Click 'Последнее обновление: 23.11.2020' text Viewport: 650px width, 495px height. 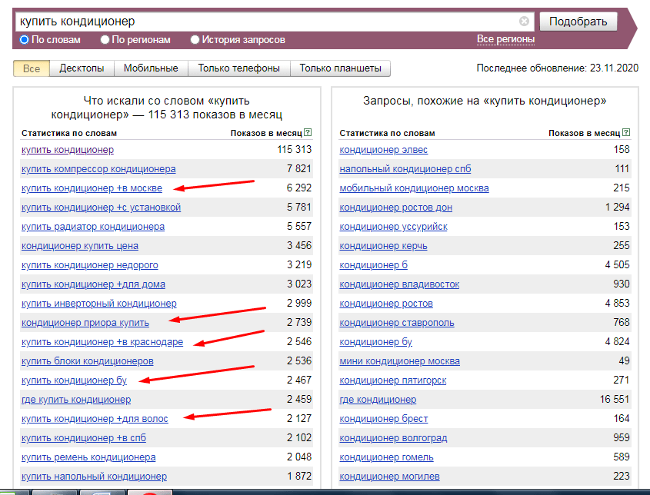point(558,68)
